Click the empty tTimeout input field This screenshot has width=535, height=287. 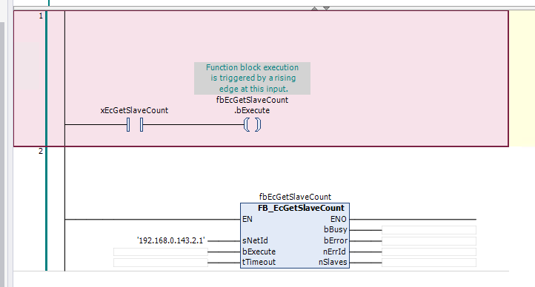click(x=160, y=263)
